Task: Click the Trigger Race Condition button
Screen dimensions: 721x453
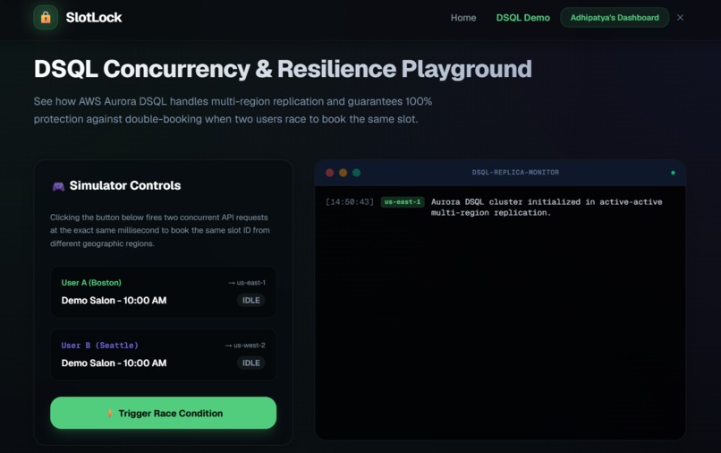Action: click(163, 413)
